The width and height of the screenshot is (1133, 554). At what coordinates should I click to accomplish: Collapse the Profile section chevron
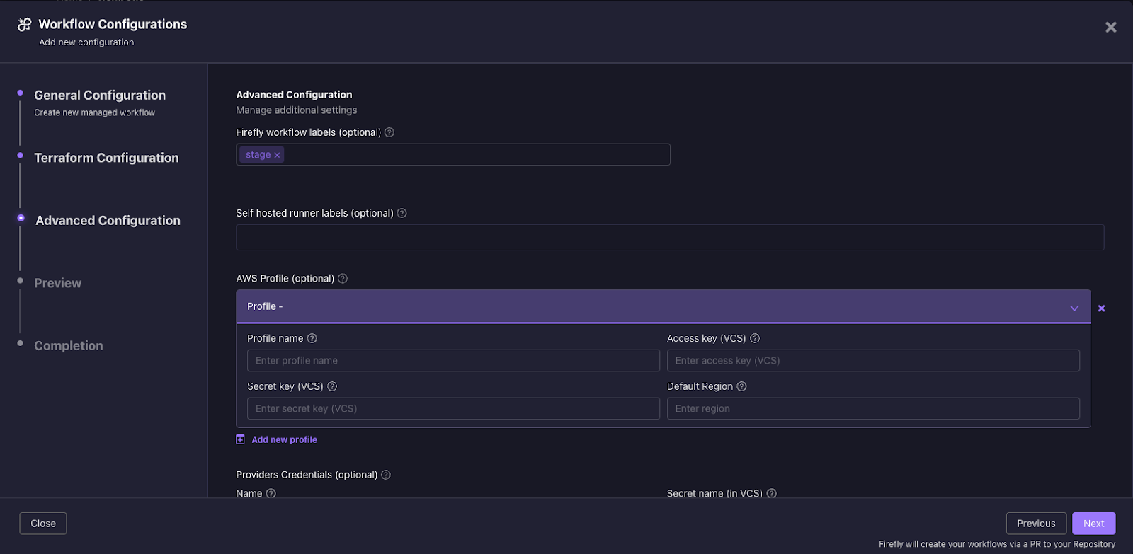point(1074,308)
